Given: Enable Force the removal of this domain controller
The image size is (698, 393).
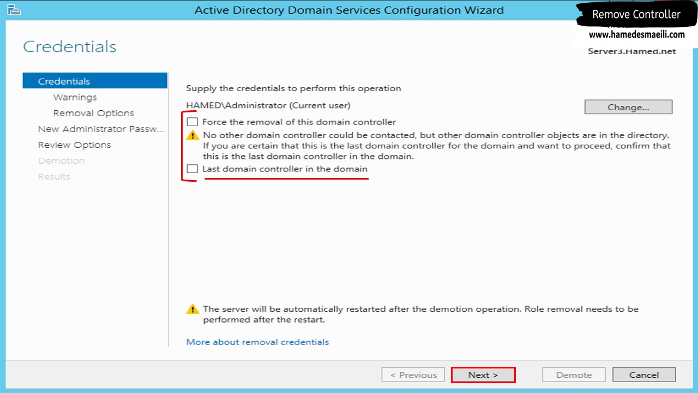Looking at the screenshot, I should (192, 122).
